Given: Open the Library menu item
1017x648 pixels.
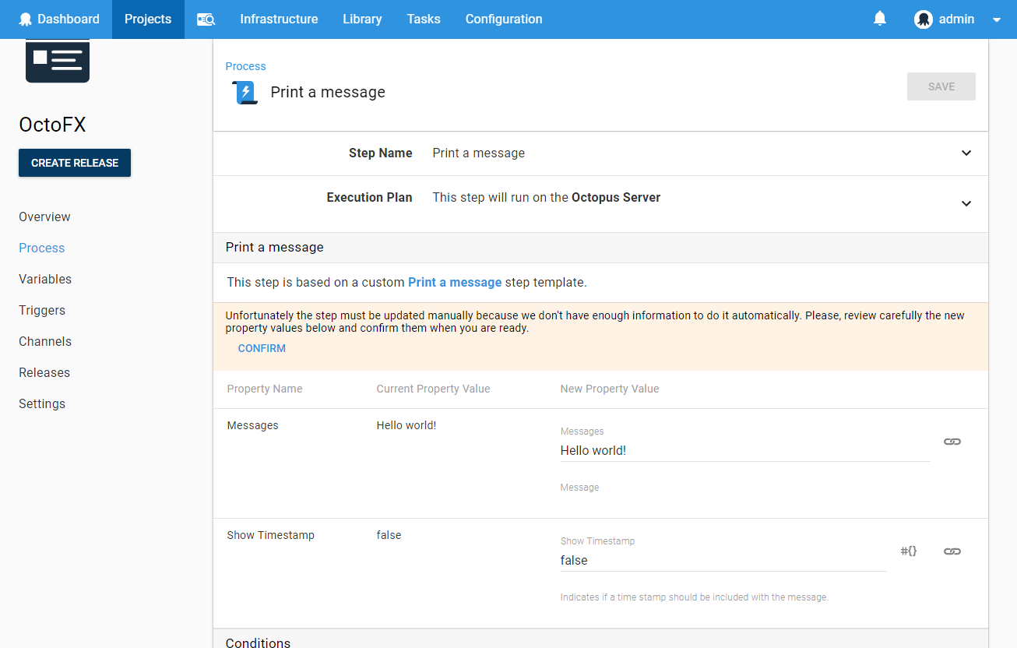Looking at the screenshot, I should coord(362,19).
